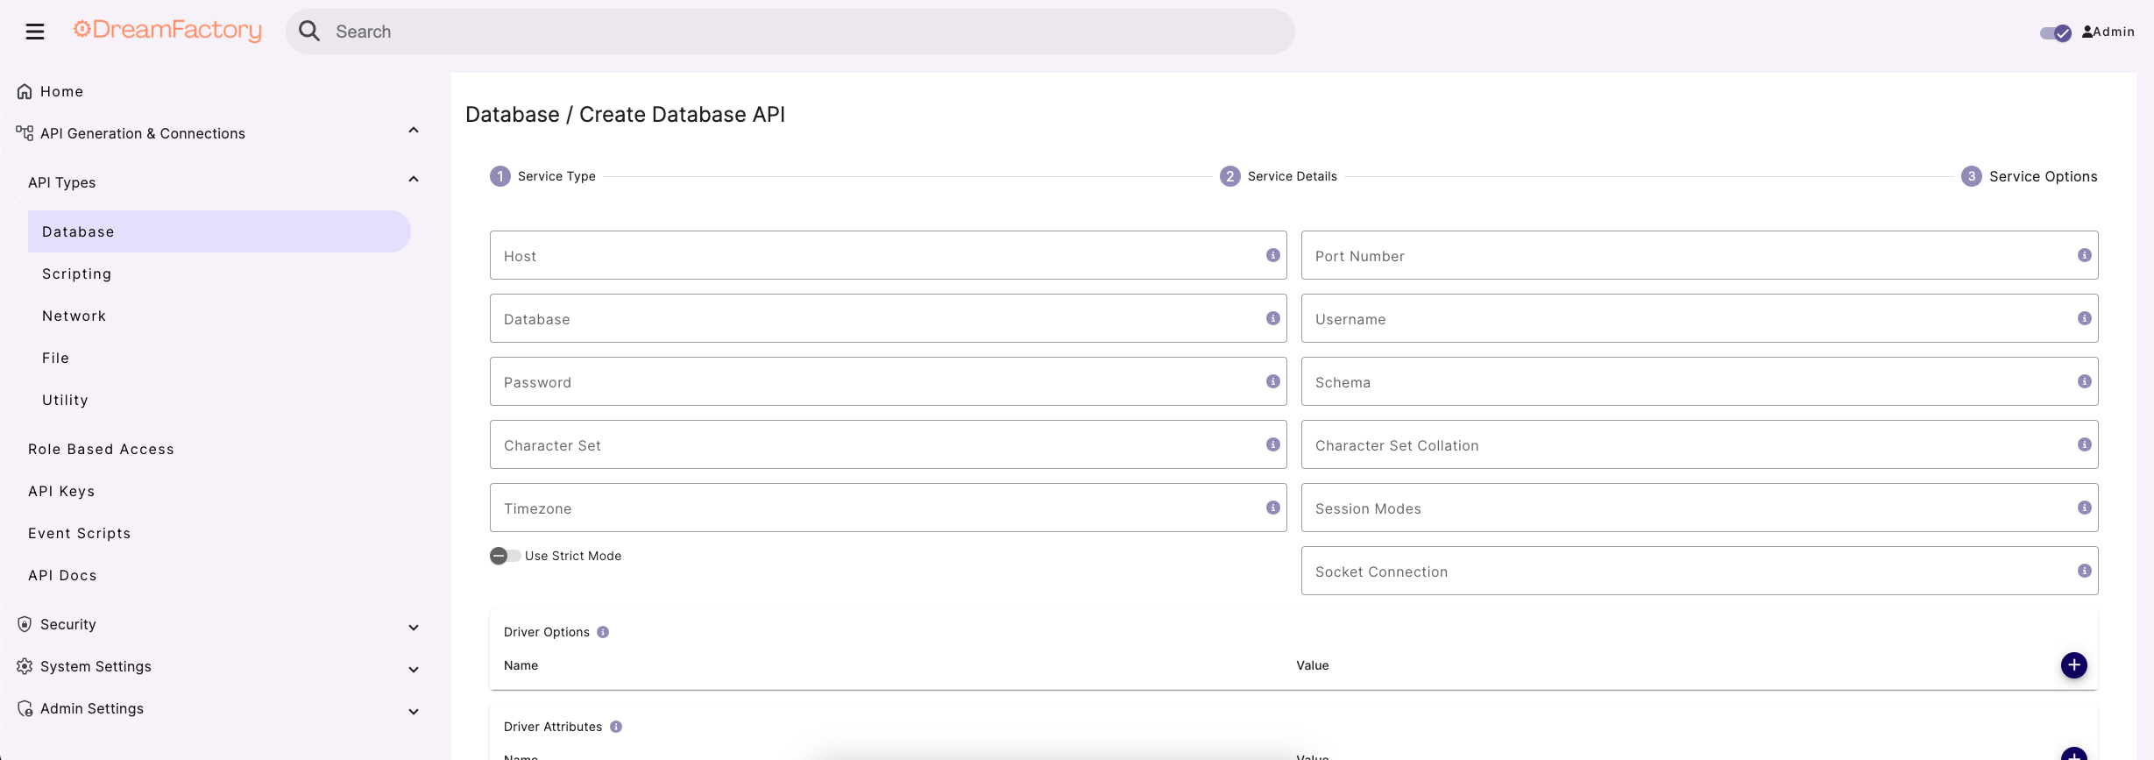
Task: Toggle the theme switch near Admin
Action: coord(2055,32)
